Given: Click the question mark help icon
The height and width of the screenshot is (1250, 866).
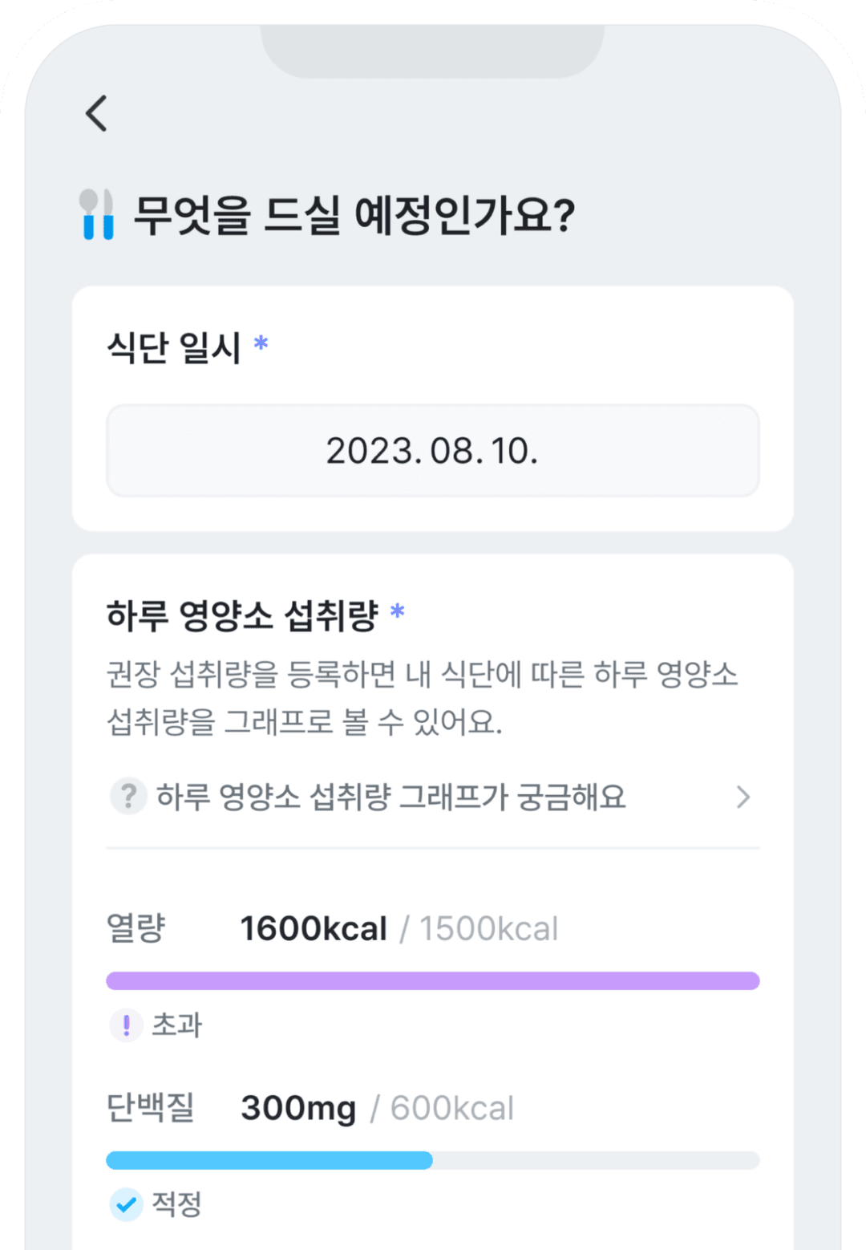Looking at the screenshot, I should pyautogui.click(x=127, y=797).
